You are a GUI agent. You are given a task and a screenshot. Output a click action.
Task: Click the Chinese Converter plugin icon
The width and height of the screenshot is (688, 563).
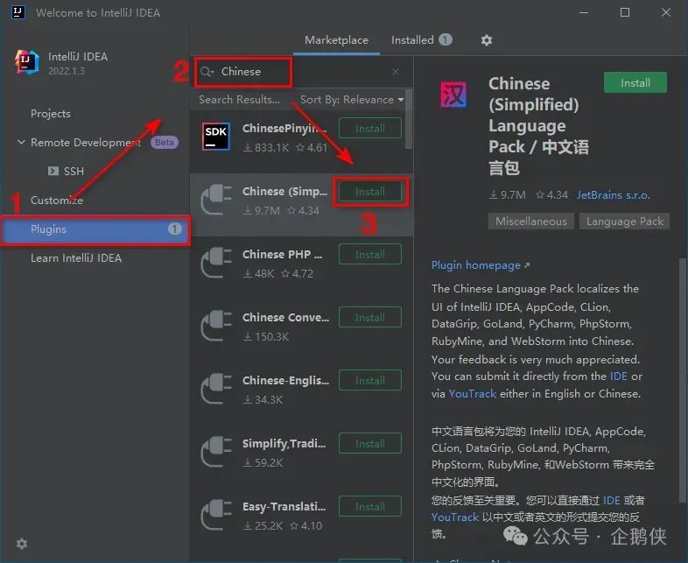click(x=216, y=326)
